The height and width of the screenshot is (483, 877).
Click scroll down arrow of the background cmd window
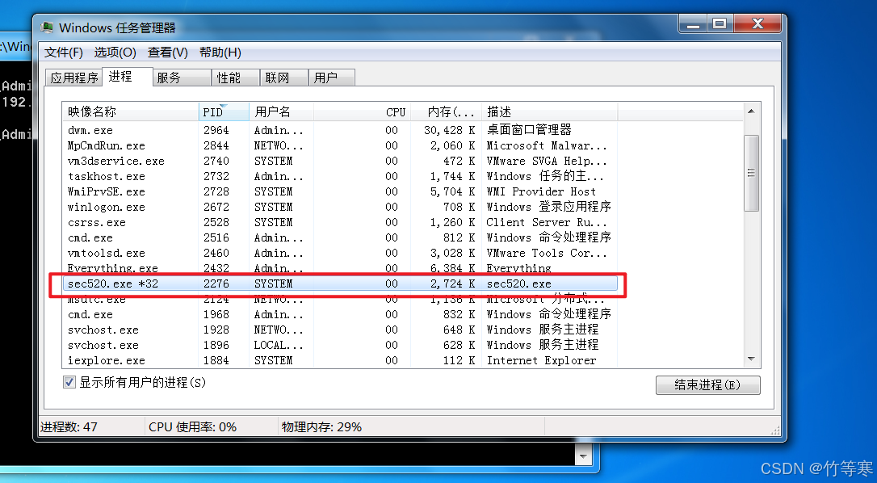pyautogui.click(x=583, y=456)
